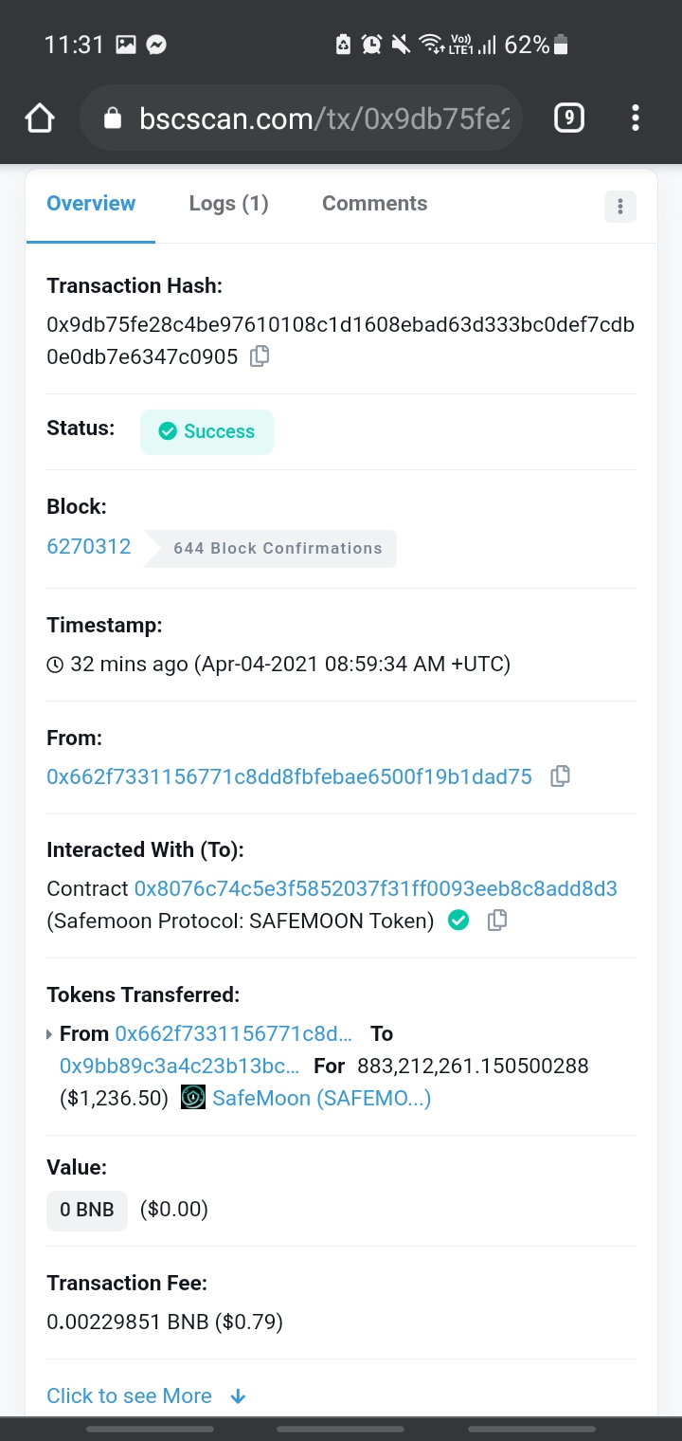Image resolution: width=682 pixels, height=1441 pixels.
Task: Follow the SafeMoon (SAFEMO...) token link
Action: tap(320, 1097)
